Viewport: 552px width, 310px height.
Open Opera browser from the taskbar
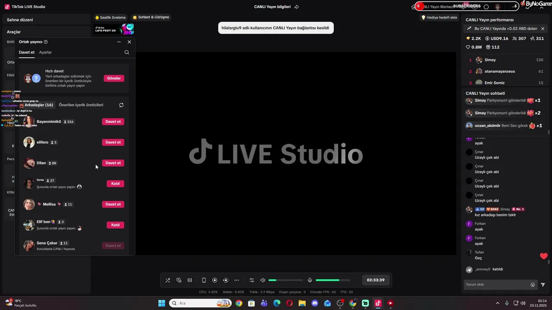point(289,303)
